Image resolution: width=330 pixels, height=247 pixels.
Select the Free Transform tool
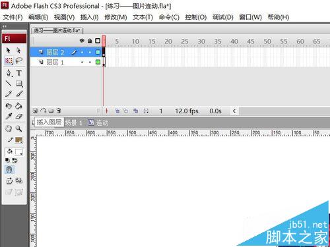[x=9, y=61]
